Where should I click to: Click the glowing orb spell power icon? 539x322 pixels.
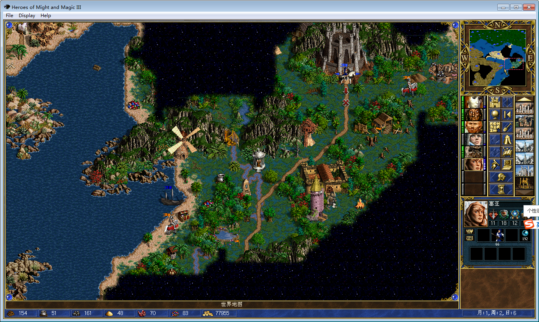[x=515, y=214]
